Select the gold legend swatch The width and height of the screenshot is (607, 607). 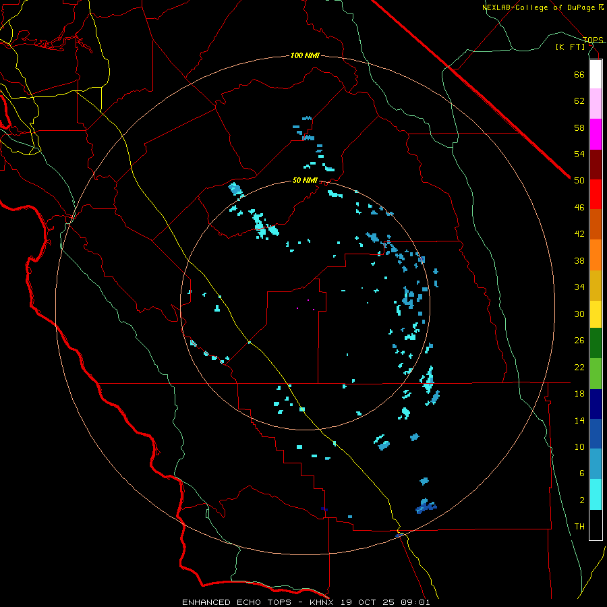[596, 285]
